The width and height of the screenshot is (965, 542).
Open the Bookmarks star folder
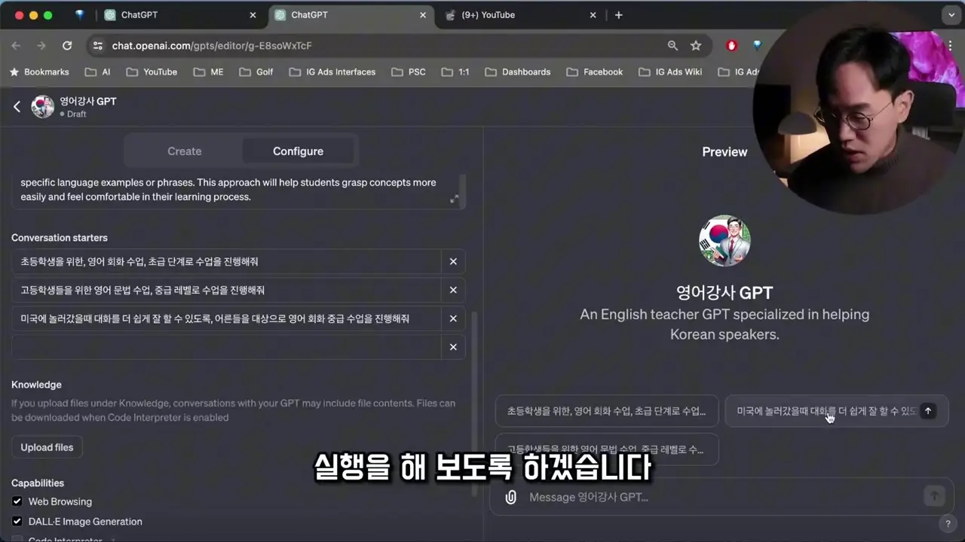[x=39, y=72]
